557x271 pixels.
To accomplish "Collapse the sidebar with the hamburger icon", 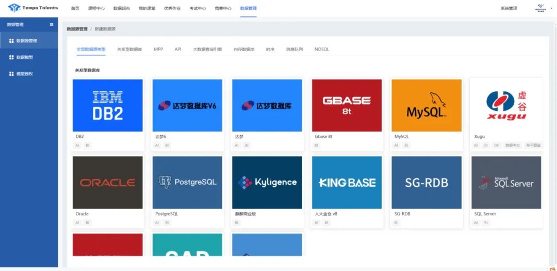I will pyautogui.click(x=52, y=25).
